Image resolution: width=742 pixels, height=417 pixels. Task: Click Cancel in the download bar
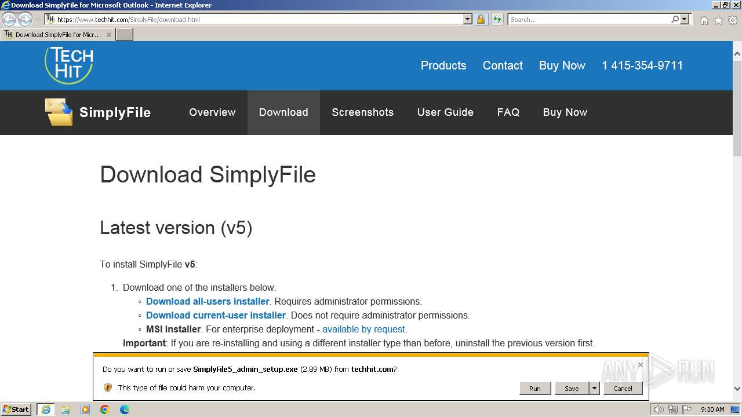click(623, 388)
